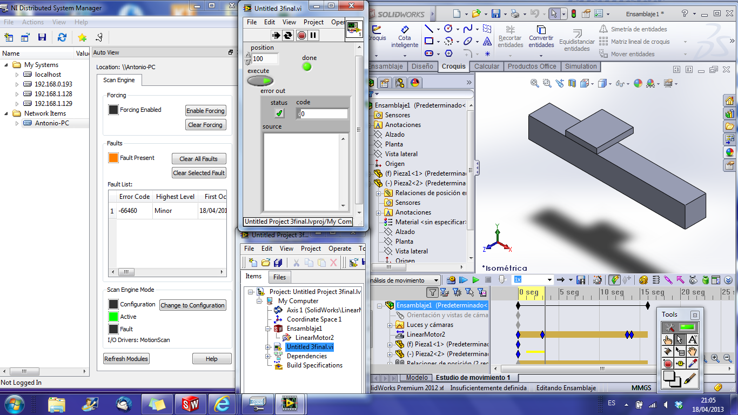738x415 pixels.
Task: Select the Set Color paintbrush tool
Action: coord(689,379)
